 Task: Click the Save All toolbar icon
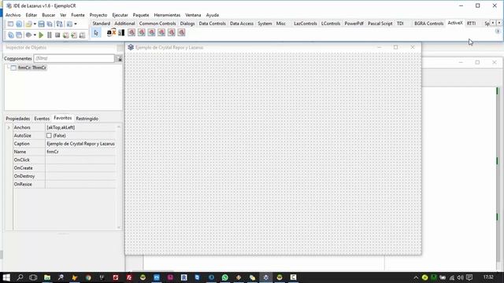coord(50,24)
